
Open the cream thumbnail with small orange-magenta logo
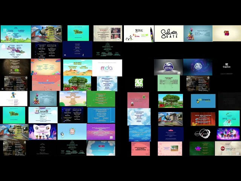point(227,34)
